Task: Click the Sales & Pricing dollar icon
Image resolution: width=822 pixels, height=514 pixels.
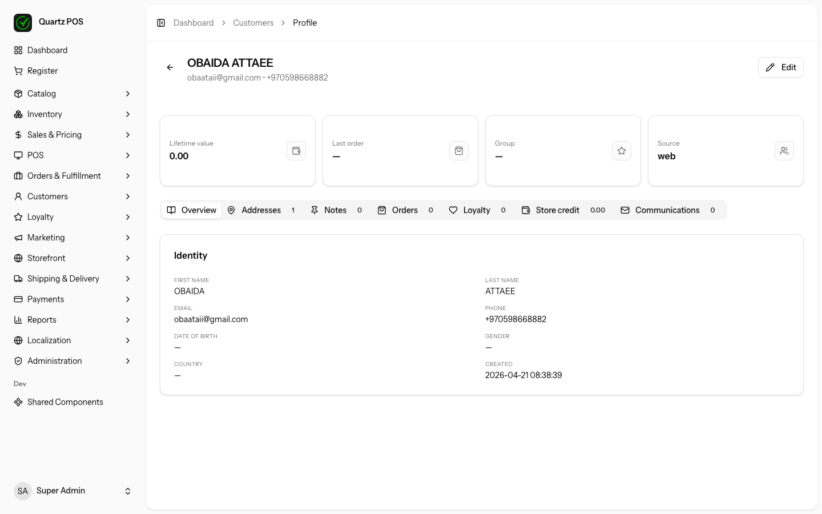Action: [18, 135]
